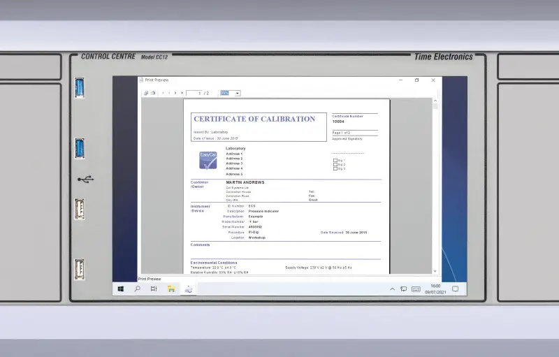
Task: Go to the previous preview page
Action: [169, 93]
